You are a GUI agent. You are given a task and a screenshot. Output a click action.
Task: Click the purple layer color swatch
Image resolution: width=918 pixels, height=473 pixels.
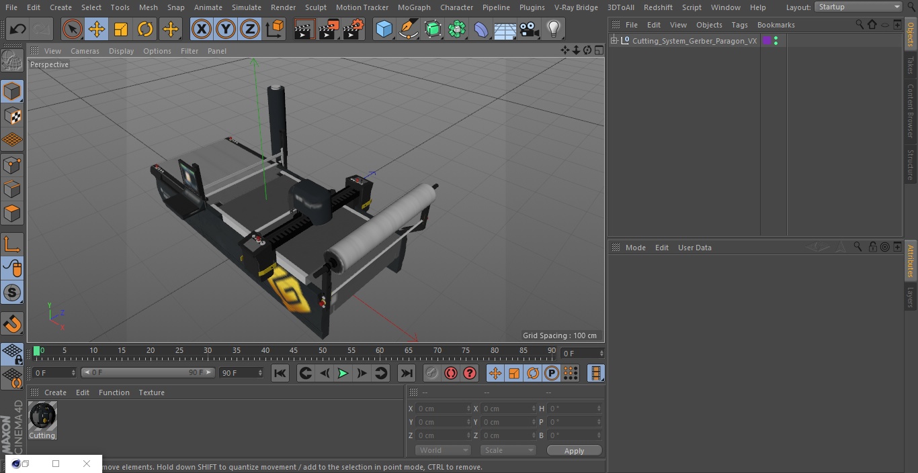click(767, 41)
